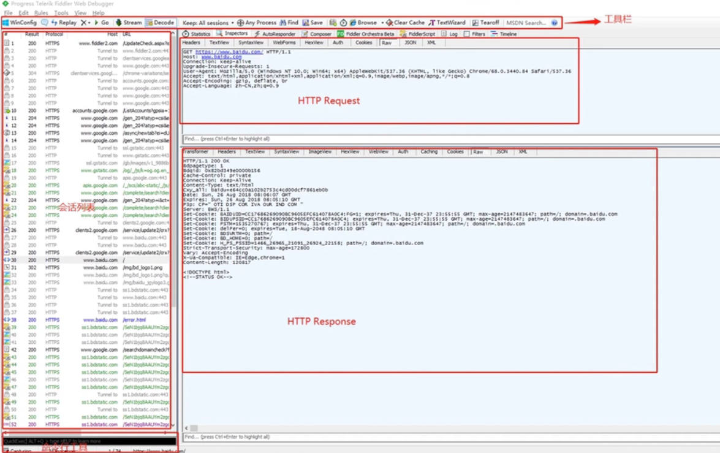The image size is (720, 453).
Task: Click the Go resume button
Action: point(102,23)
